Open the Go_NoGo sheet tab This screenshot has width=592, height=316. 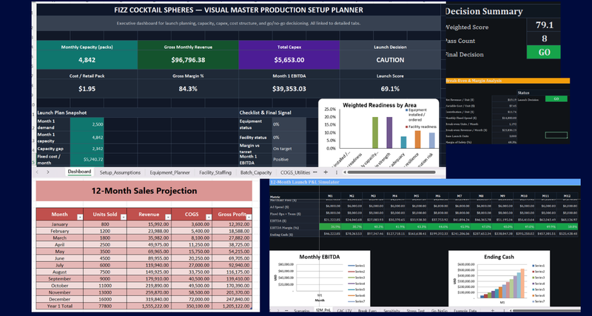click(439, 311)
